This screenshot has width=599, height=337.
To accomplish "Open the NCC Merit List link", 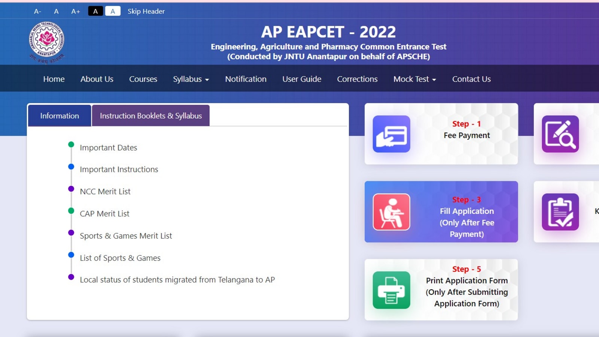I will pyautogui.click(x=105, y=191).
